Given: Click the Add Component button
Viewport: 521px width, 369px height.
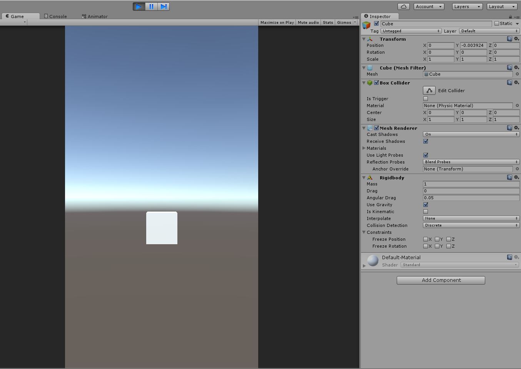Looking at the screenshot, I should click(x=441, y=280).
